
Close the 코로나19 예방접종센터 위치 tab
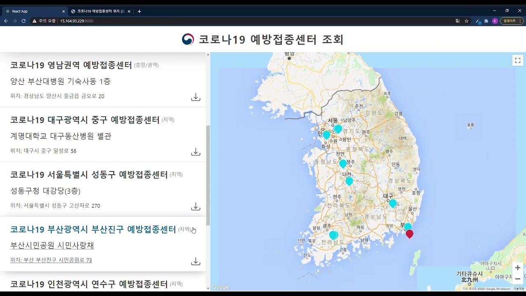pos(129,12)
